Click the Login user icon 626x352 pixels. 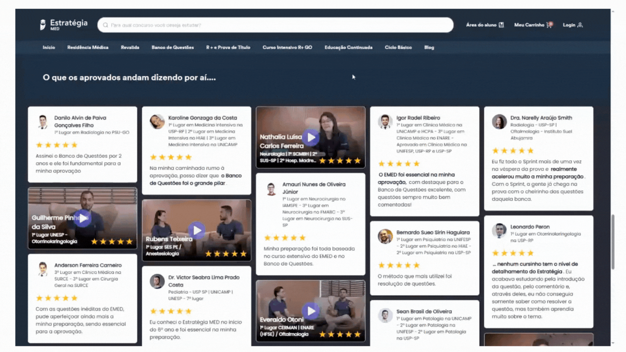[x=580, y=25]
